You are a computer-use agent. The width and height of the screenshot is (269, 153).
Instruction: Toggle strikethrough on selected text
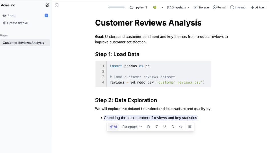point(173,127)
